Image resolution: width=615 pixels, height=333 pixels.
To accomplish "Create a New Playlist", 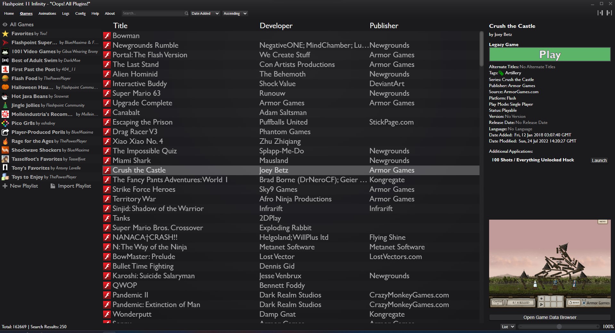I will [20, 186].
